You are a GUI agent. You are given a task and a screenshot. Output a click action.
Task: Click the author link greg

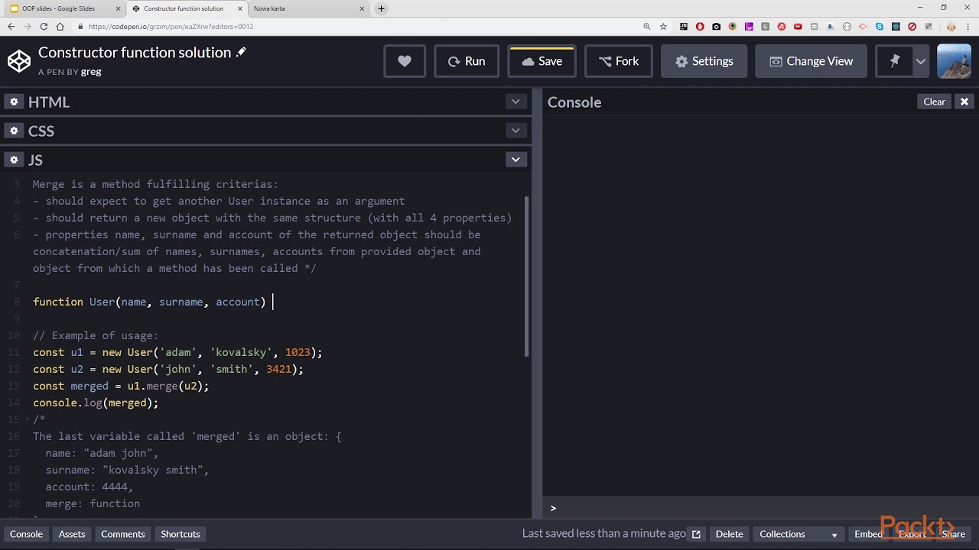pyautogui.click(x=91, y=72)
